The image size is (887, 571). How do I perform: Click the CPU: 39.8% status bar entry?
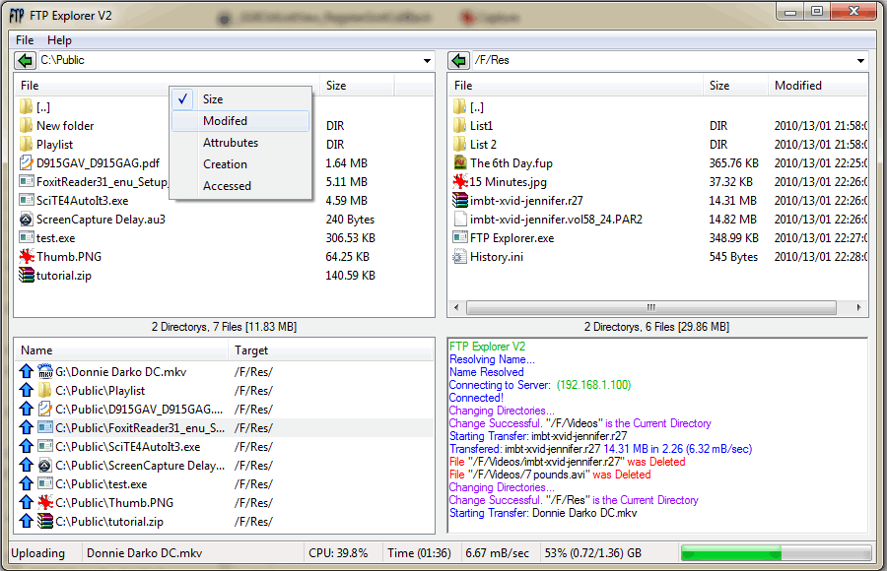338,553
